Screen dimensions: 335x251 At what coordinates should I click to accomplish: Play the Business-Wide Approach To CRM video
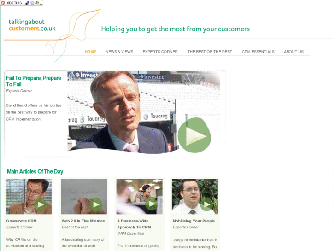(151, 204)
